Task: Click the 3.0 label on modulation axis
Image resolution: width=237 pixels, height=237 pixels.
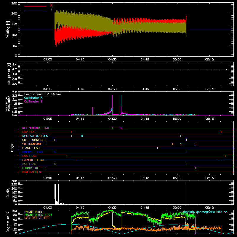Action: point(15,92)
